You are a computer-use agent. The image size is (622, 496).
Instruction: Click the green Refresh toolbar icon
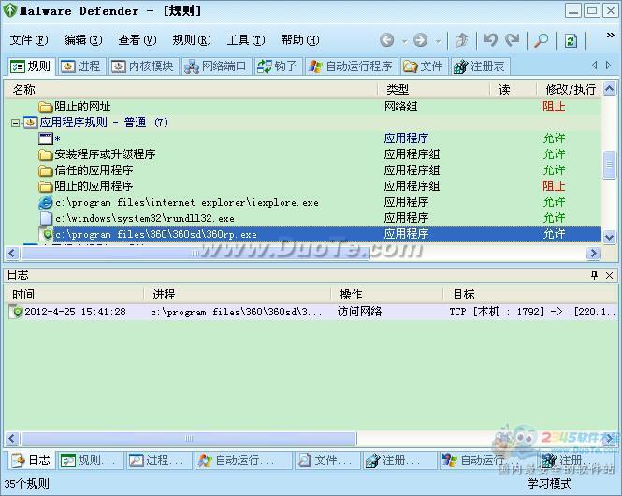(571, 40)
